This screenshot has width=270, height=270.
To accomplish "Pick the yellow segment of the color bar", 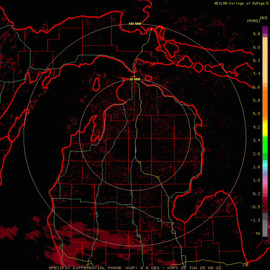I will tap(265, 128).
